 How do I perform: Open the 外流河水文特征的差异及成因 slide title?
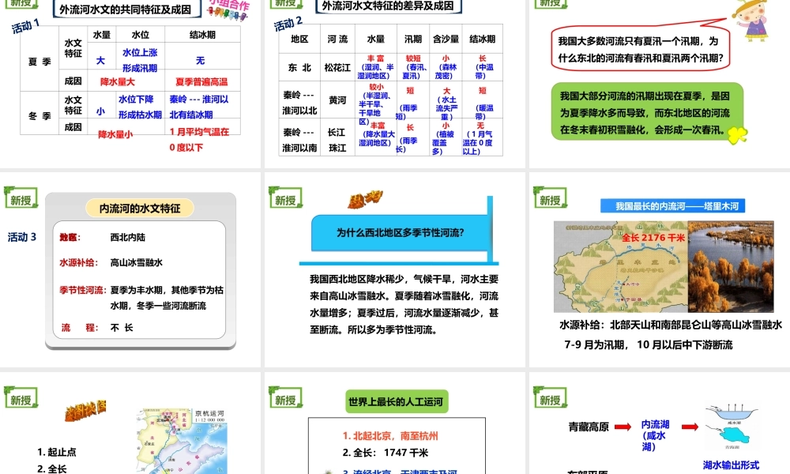tap(388, 6)
